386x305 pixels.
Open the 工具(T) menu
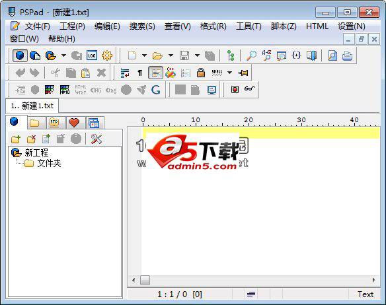coord(249,26)
